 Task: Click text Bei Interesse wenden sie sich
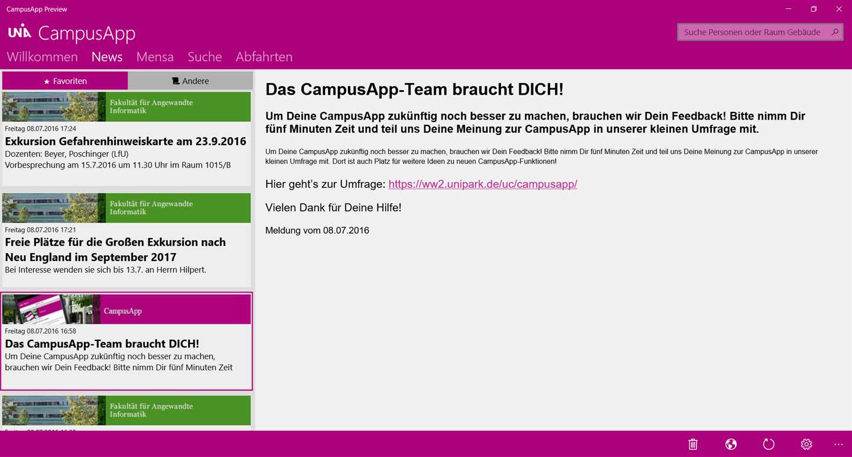[x=105, y=270]
